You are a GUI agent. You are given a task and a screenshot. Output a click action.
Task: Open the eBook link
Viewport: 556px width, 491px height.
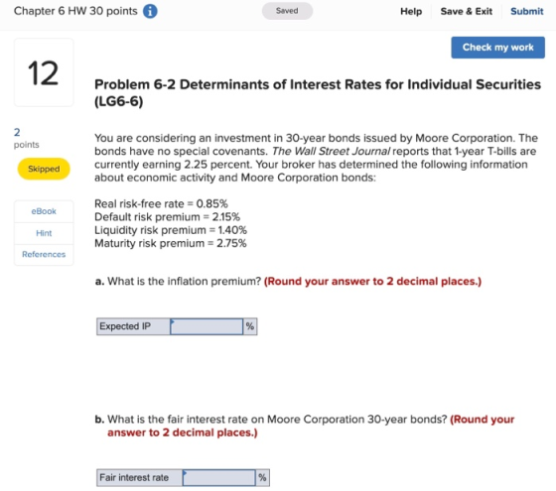pyautogui.click(x=44, y=211)
